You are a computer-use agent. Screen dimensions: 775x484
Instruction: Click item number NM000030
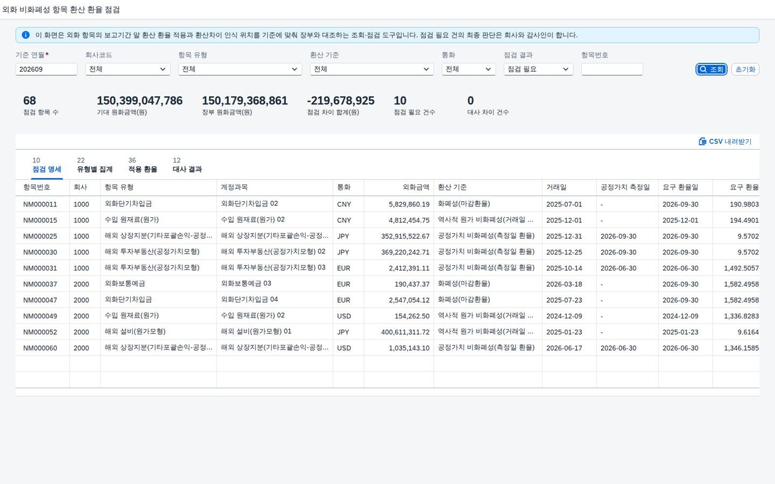click(x=40, y=252)
